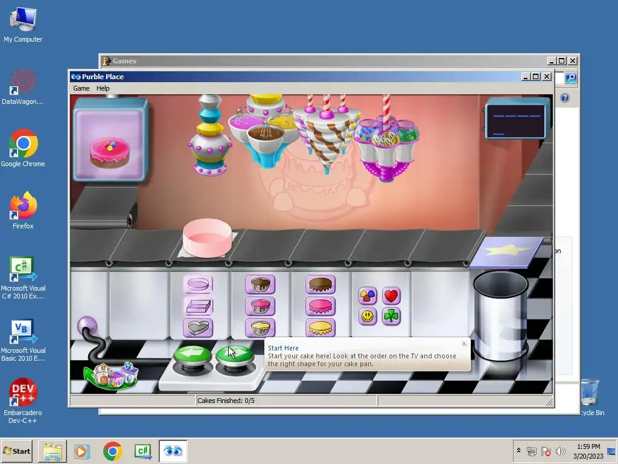Maximize the Games window
The height and width of the screenshot is (464, 618).
tap(562, 61)
